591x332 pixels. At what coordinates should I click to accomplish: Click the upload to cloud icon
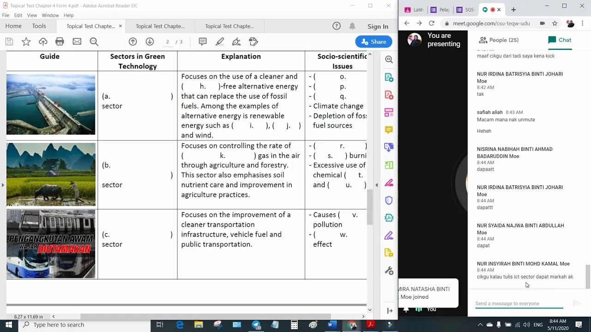pos(43,41)
